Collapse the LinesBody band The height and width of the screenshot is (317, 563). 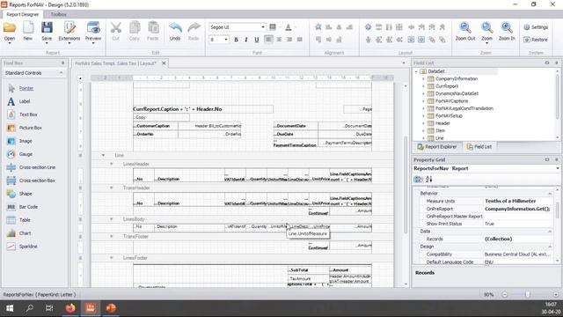tap(112, 219)
